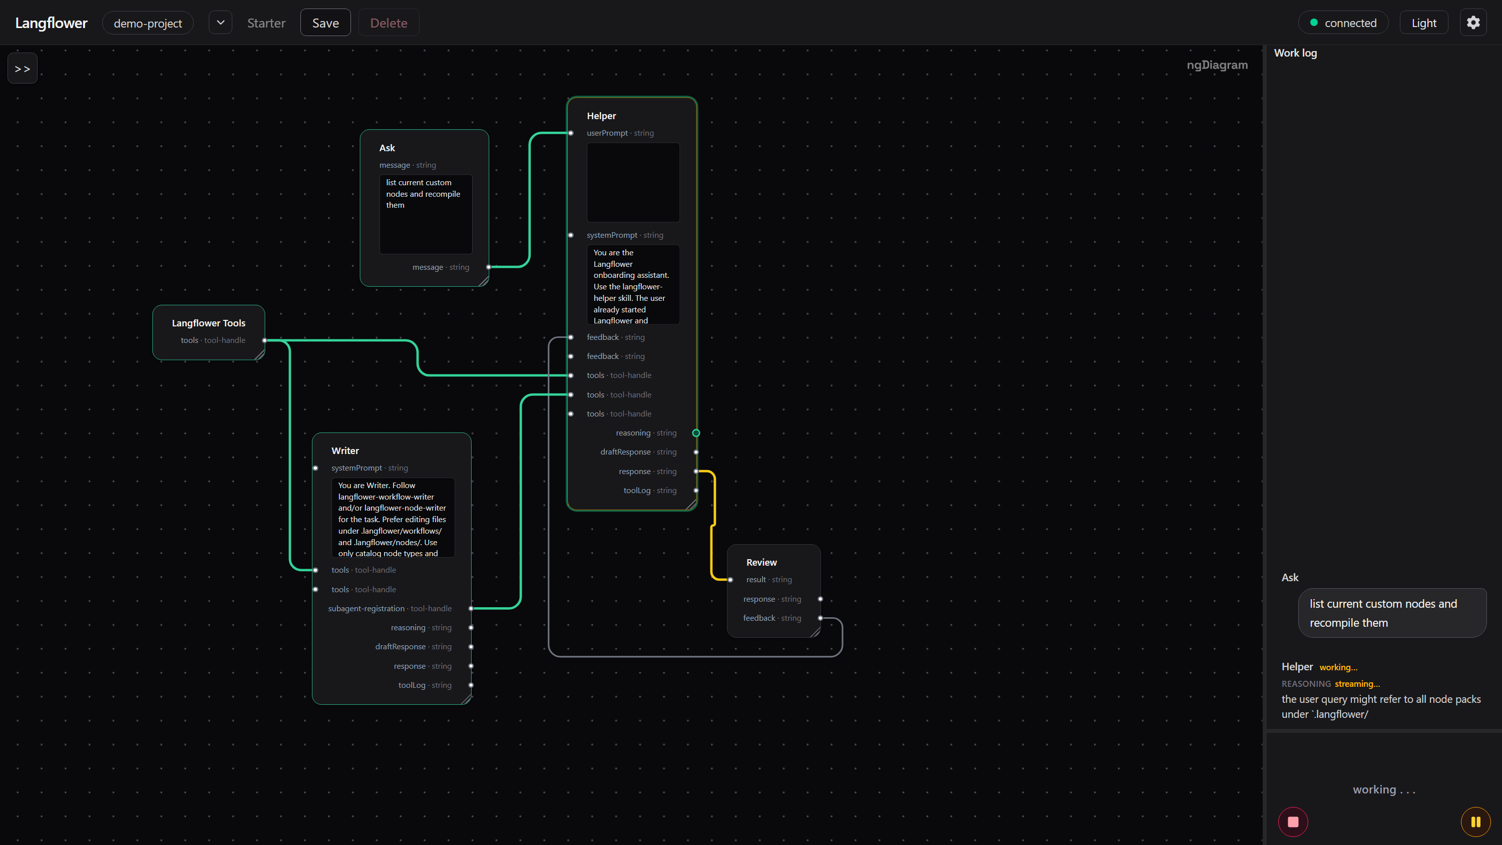1502x845 pixels.
Task: Click the connected status indicator
Action: [1343, 23]
